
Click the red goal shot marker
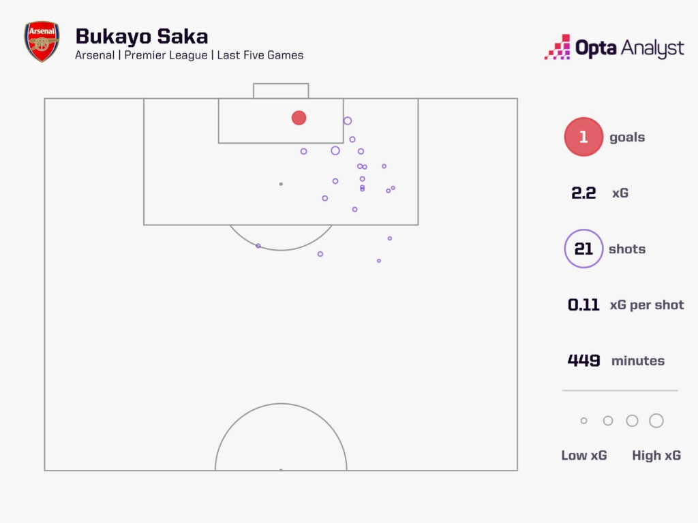tap(299, 118)
